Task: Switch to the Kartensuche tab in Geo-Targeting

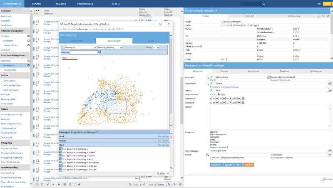Action: click(114, 41)
